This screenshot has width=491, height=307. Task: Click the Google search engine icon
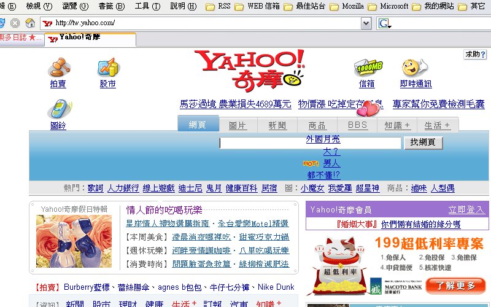point(385,23)
